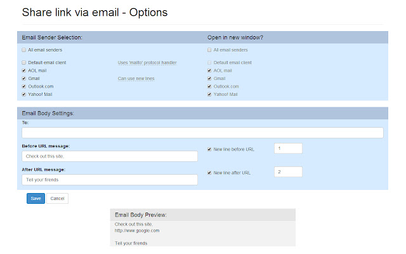Check 'All email senders' under Open in new window
This screenshot has height=254, width=406.
coord(210,50)
